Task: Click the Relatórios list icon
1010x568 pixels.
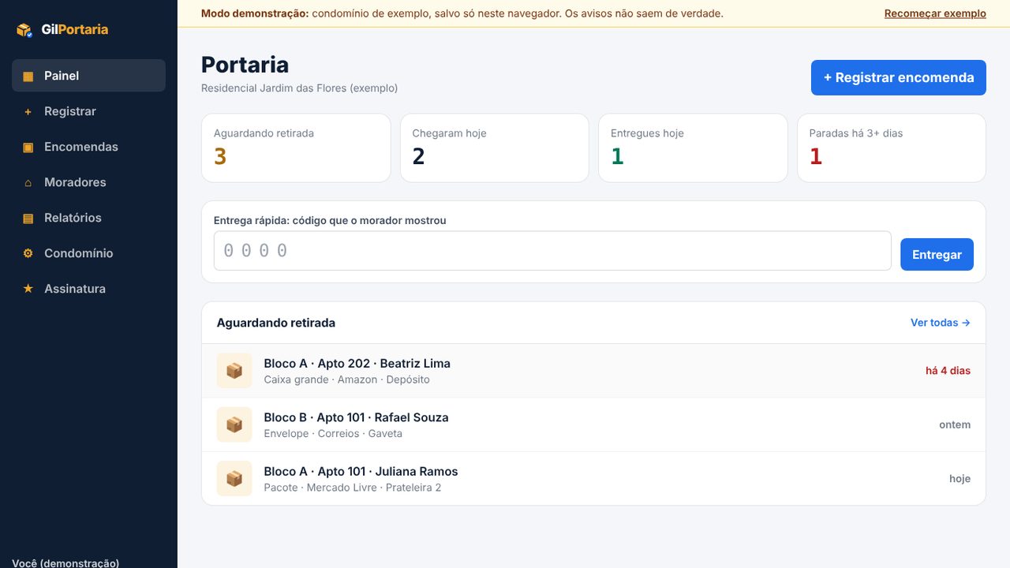Action: 28,219
